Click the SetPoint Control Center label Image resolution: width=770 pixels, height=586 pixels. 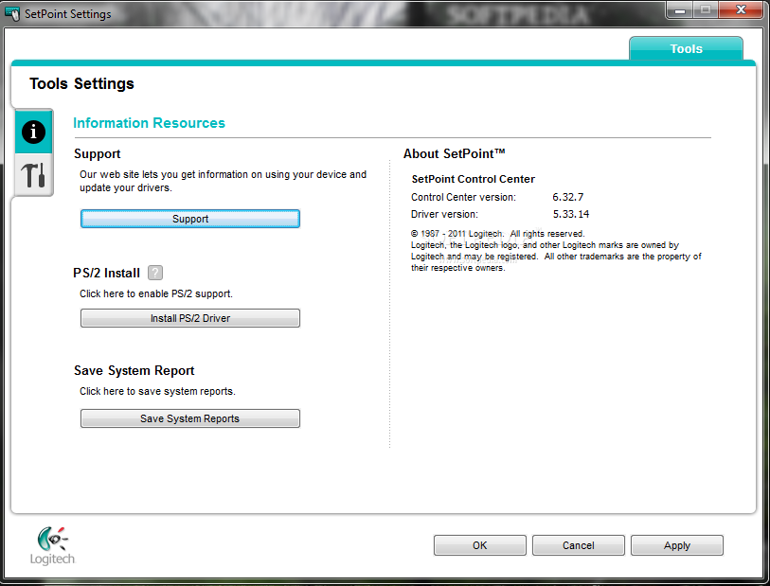(473, 179)
